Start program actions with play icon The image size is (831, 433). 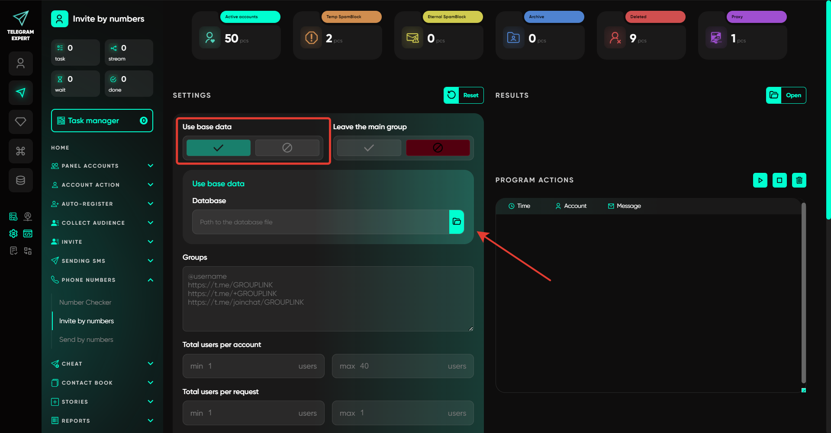pyautogui.click(x=760, y=180)
